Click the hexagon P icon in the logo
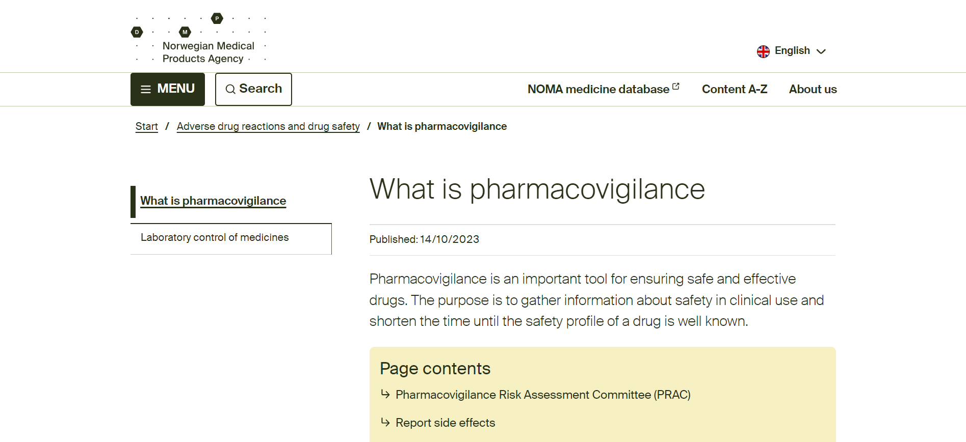 click(217, 19)
